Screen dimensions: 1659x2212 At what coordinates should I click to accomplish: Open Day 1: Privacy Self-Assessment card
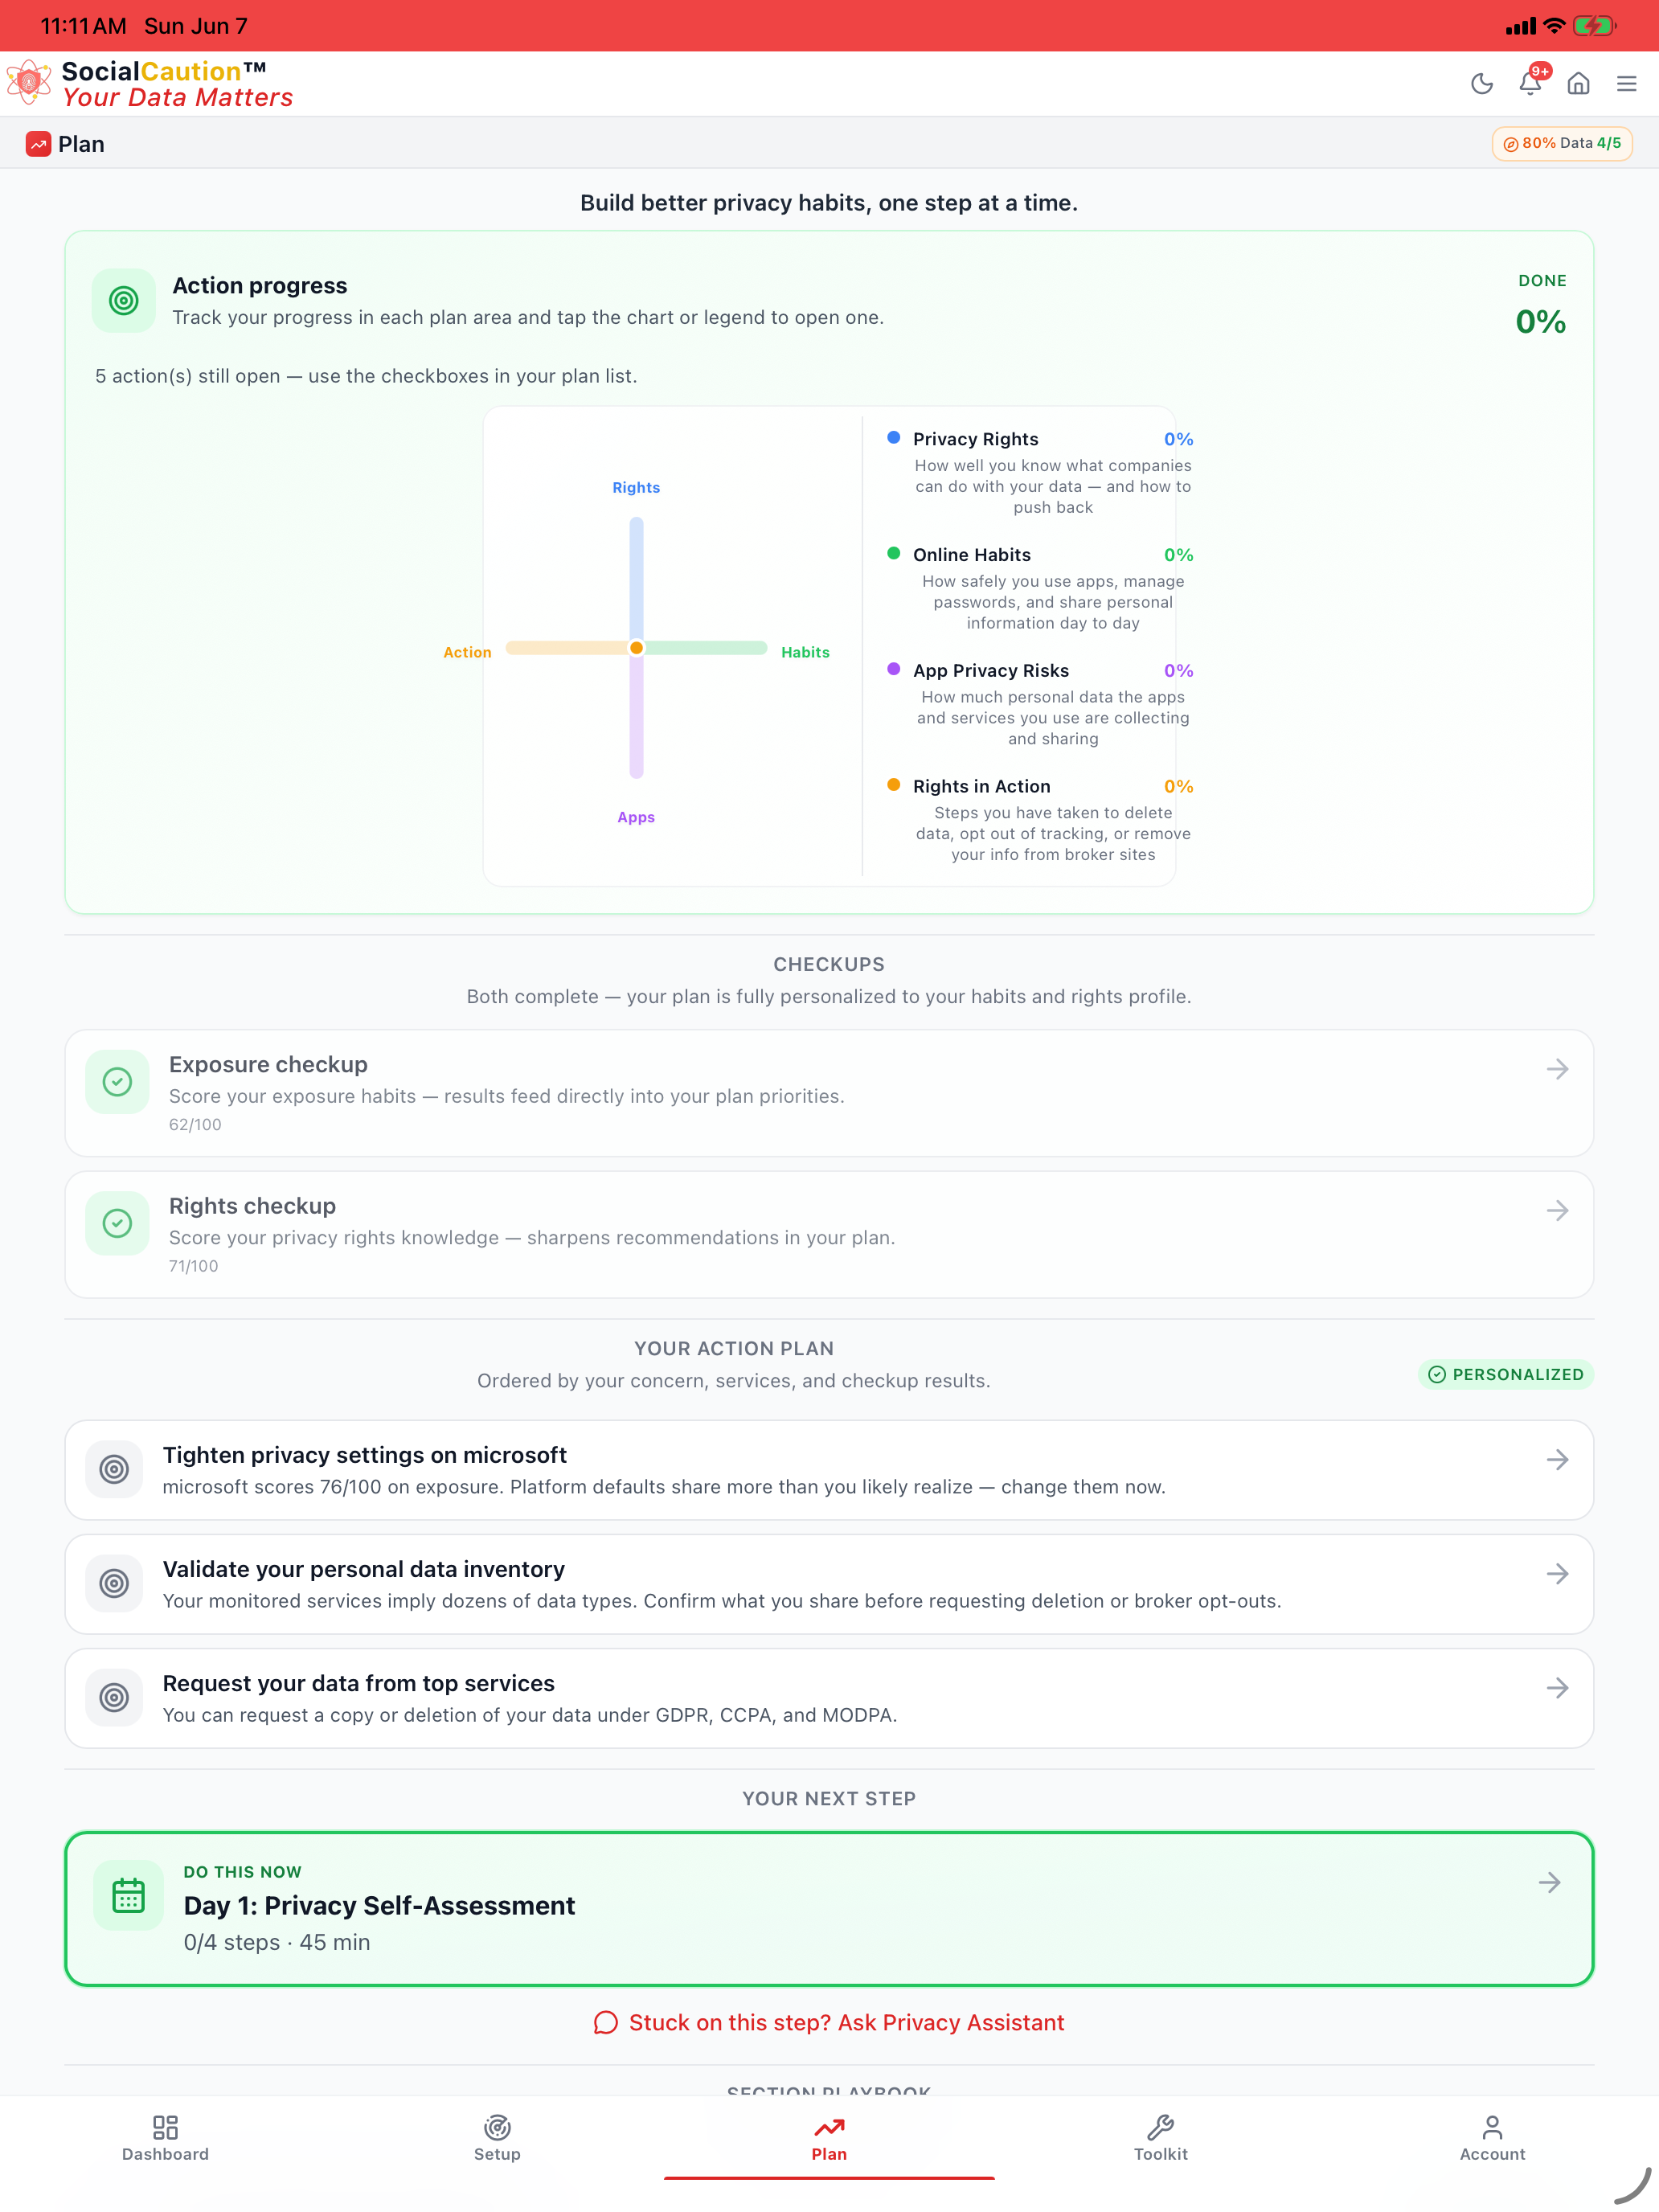(829, 1908)
